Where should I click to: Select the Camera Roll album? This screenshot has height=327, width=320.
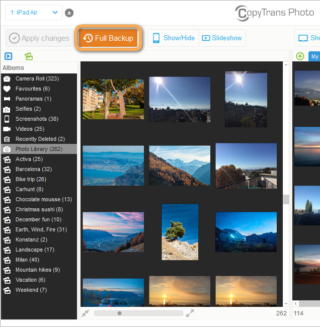pos(37,78)
